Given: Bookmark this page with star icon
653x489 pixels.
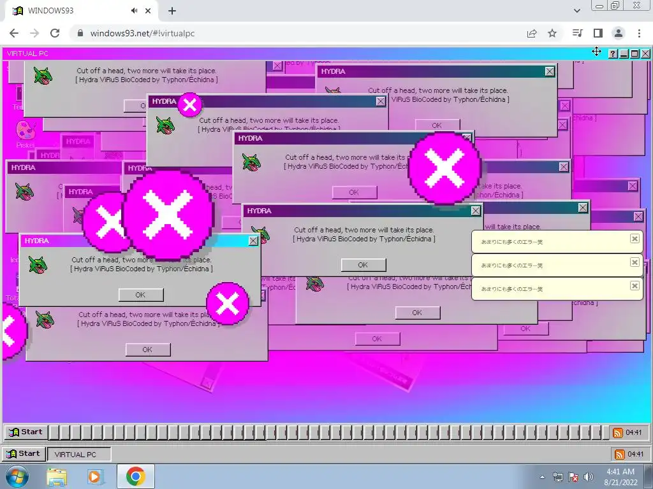Looking at the screenshot, I should tap(552, 33).
